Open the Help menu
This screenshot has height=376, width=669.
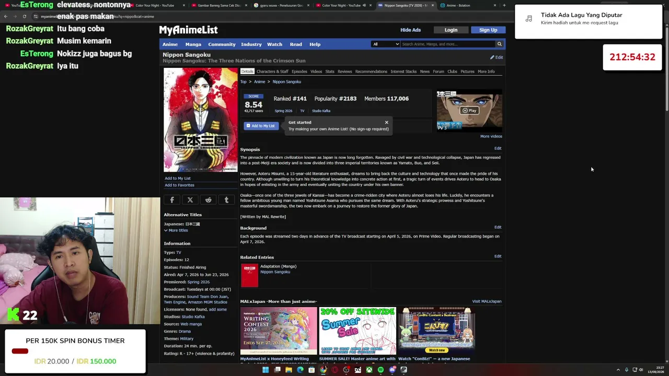[x=315, y=44]
